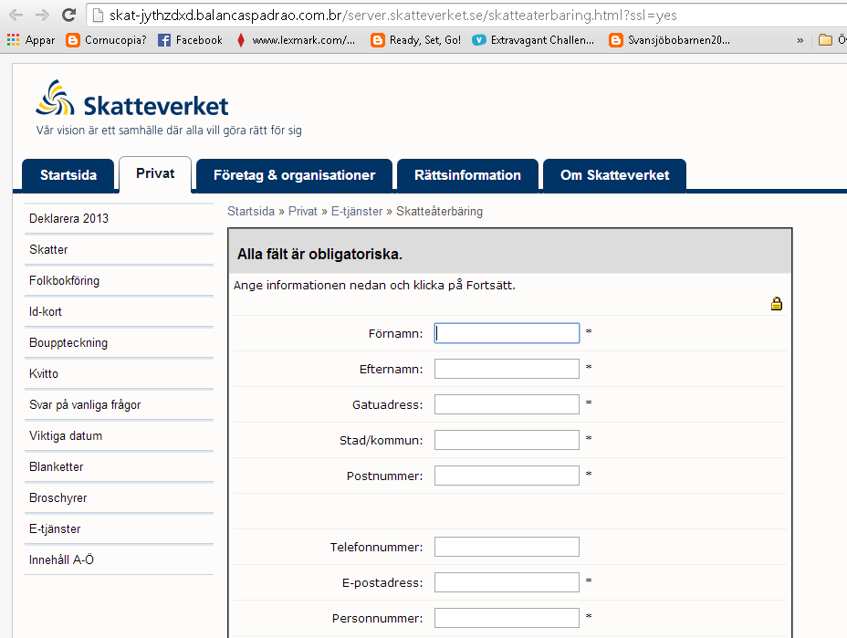
Task: Focus the Efternamn input field
Action: (x=507, y=369)
